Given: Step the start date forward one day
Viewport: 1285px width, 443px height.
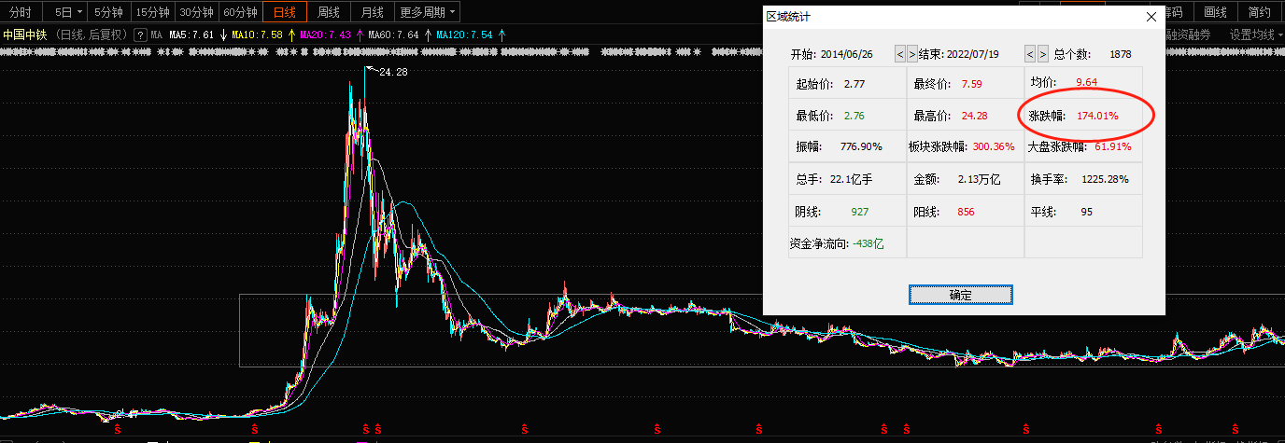Looking at the screenshot, I should pos(911,54).
